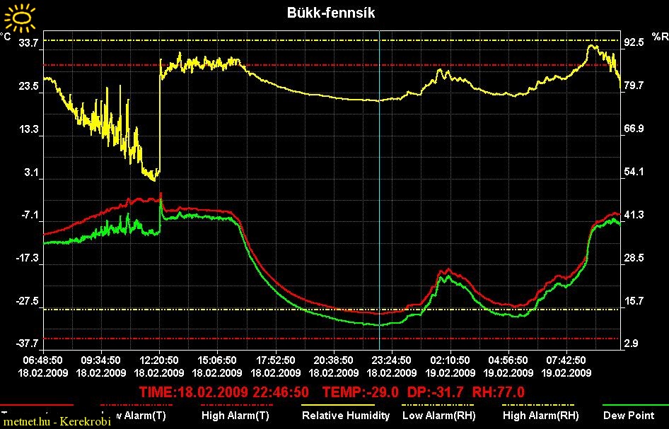Click the green Dew Point color line swatch
The image size is (669, 429).
634,406
